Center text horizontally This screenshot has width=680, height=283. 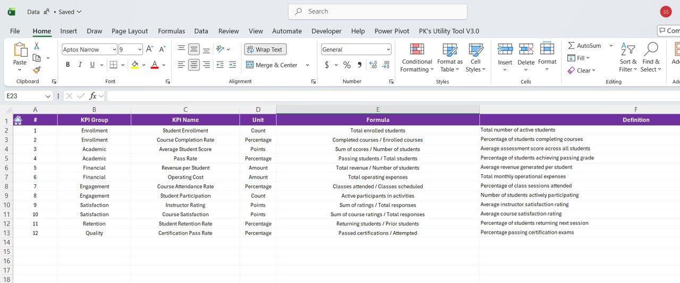coord(194,65)
